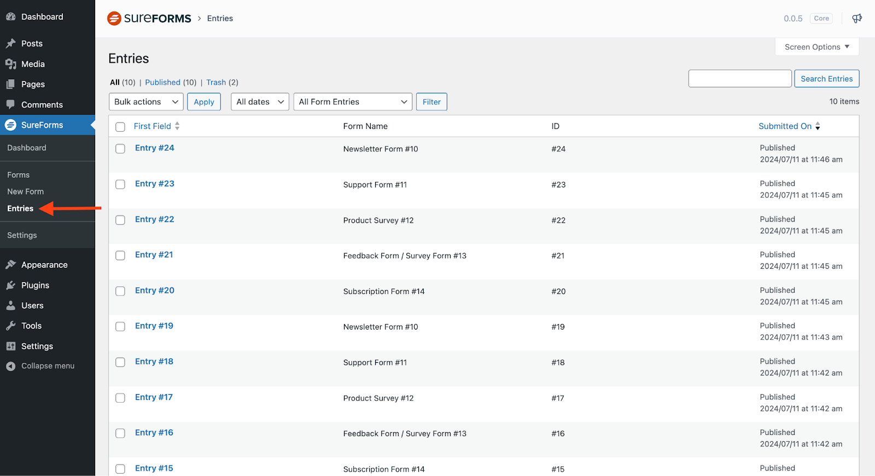875x476 pixels.
Task: Open the Entry #15 link
Action: coord(154,468)
